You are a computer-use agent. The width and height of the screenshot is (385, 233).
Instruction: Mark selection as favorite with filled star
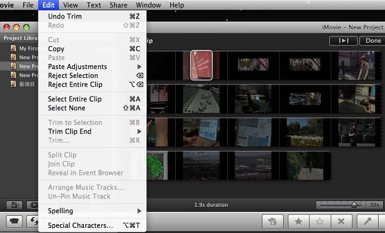tap(298, 221)
